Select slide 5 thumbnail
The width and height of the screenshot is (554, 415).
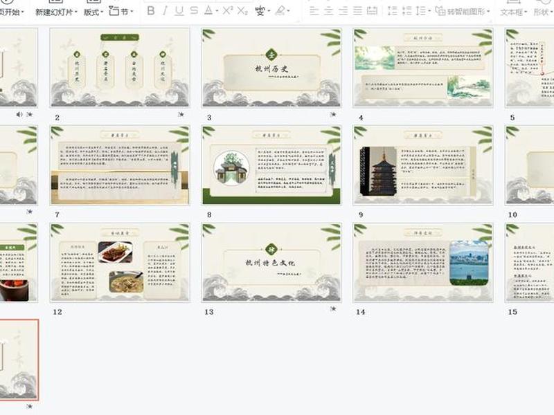pyautogui.click(x=530, y=68)
